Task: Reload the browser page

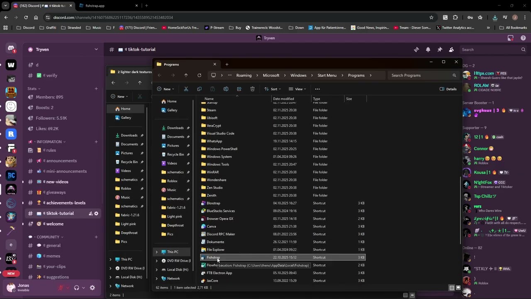Action: click(x=26, y=17)
